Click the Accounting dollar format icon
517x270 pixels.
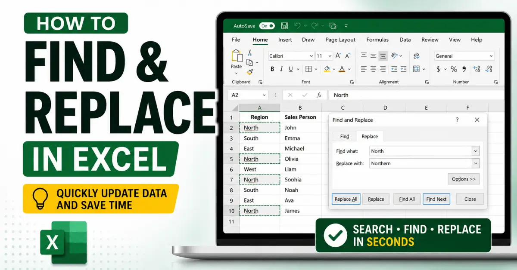(438, 69)
